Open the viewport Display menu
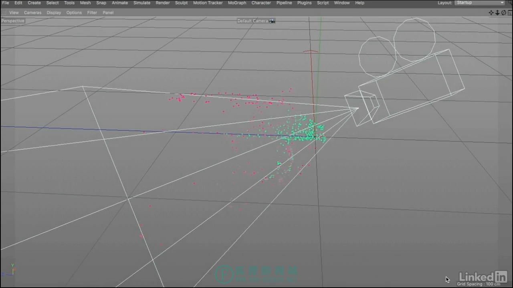Screen dimensions: 513x288 [x=54, y=13]
